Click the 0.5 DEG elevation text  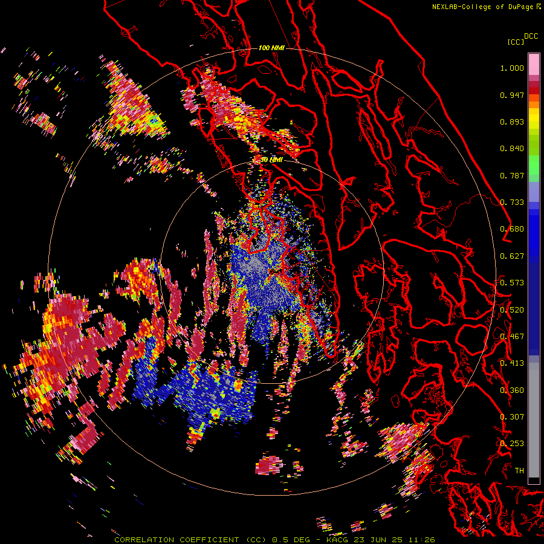coord(290,540)
